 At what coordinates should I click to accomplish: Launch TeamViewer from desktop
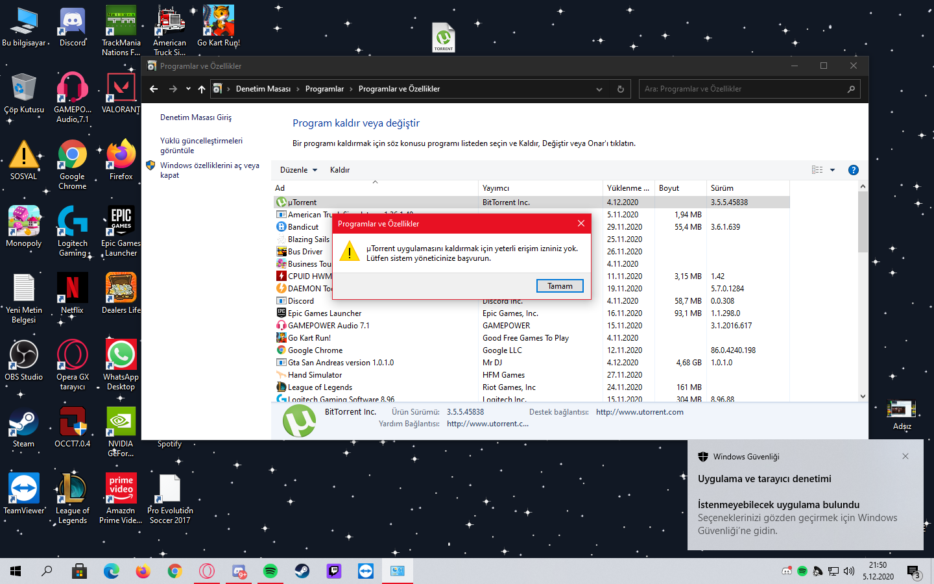[24, 494]
